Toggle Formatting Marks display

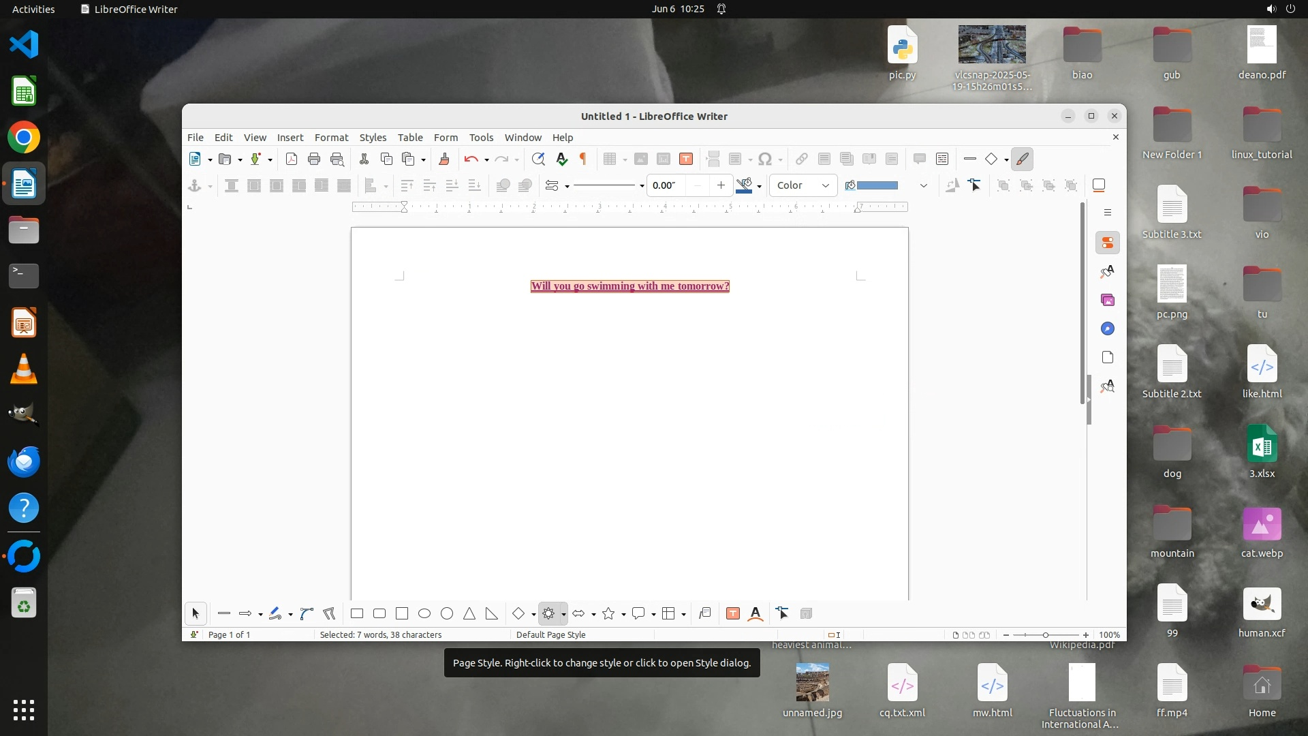tap(583, 159)
